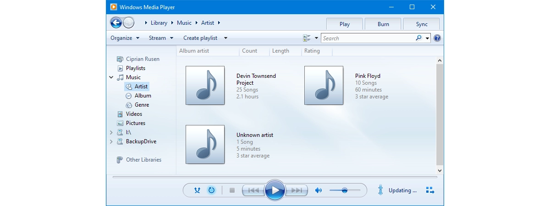Open the Organize dropdown menu
The width and height of the screenshot is (550, 206).
[125, 38]
